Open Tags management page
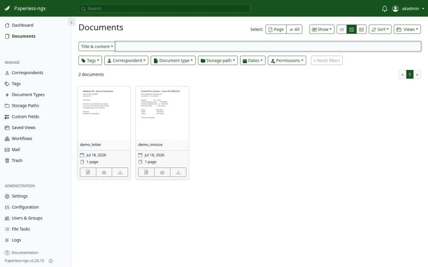Image resolution: width=428 pixels, height=267 pixels. (x=16, y=84)
